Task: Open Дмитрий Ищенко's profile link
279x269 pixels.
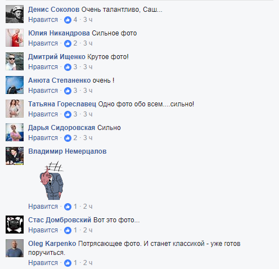Action: pyautogui.click(x=57, y=57)
